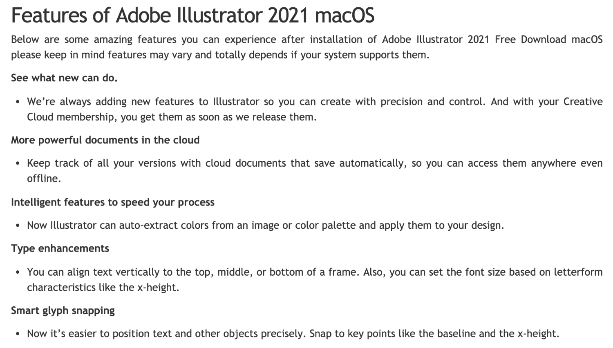Click the sentence about positioning text precisely
Screen dimensions: 613x348
click(293, 334)
